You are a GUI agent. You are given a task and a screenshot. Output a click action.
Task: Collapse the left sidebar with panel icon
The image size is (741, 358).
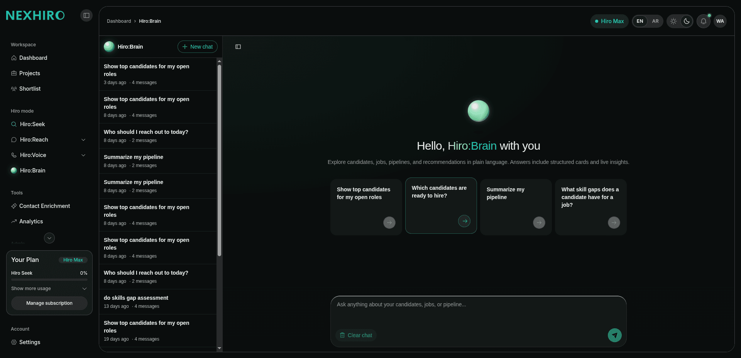pos(86,15)
